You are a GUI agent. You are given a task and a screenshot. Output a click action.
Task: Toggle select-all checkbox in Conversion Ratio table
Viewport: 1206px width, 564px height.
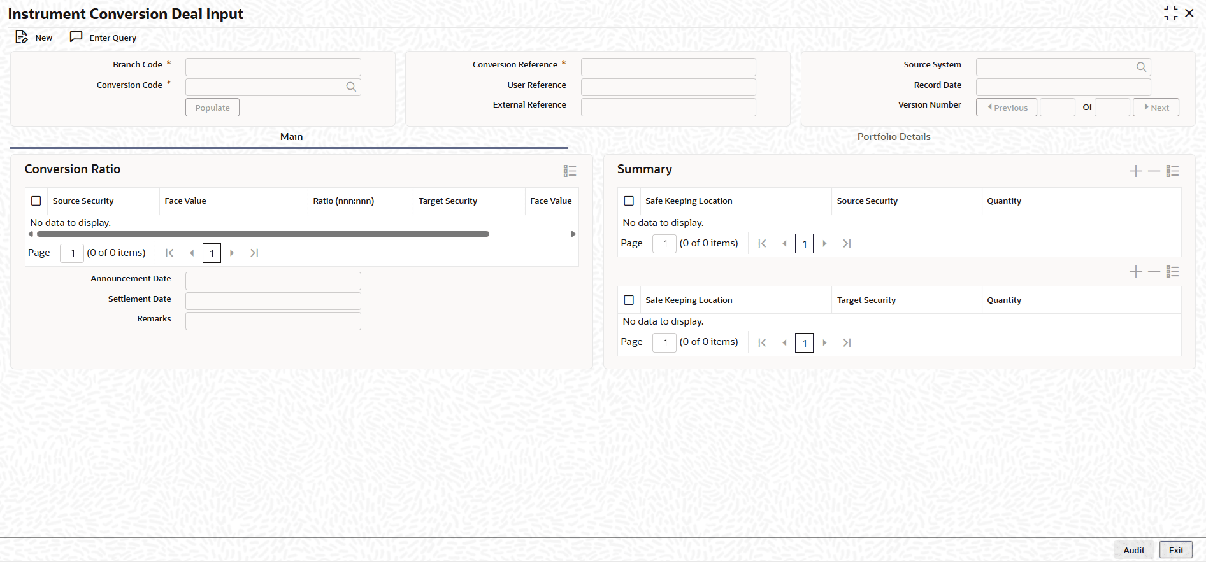coord(36,201)
